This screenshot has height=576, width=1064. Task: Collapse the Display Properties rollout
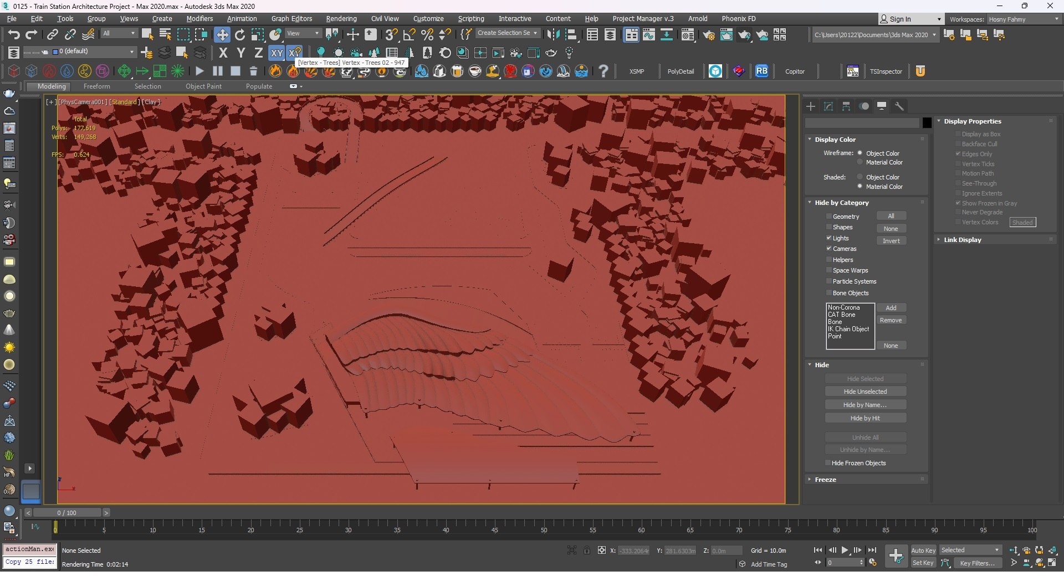[x=972, y=121]
